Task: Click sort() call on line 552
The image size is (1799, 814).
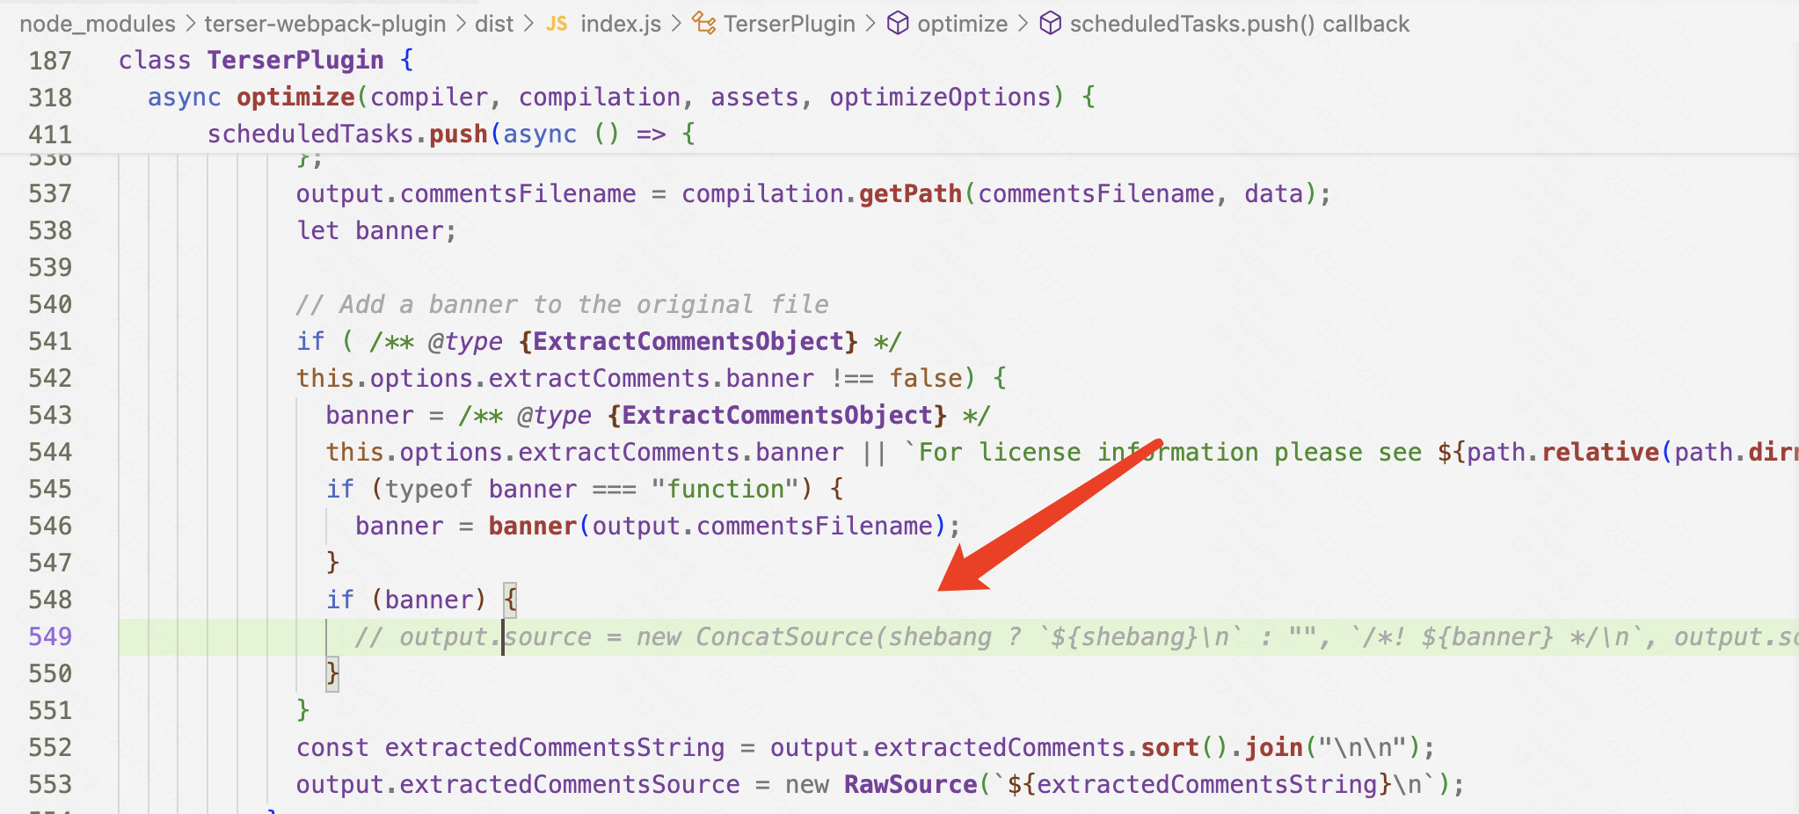Action: click(1184, 747)
